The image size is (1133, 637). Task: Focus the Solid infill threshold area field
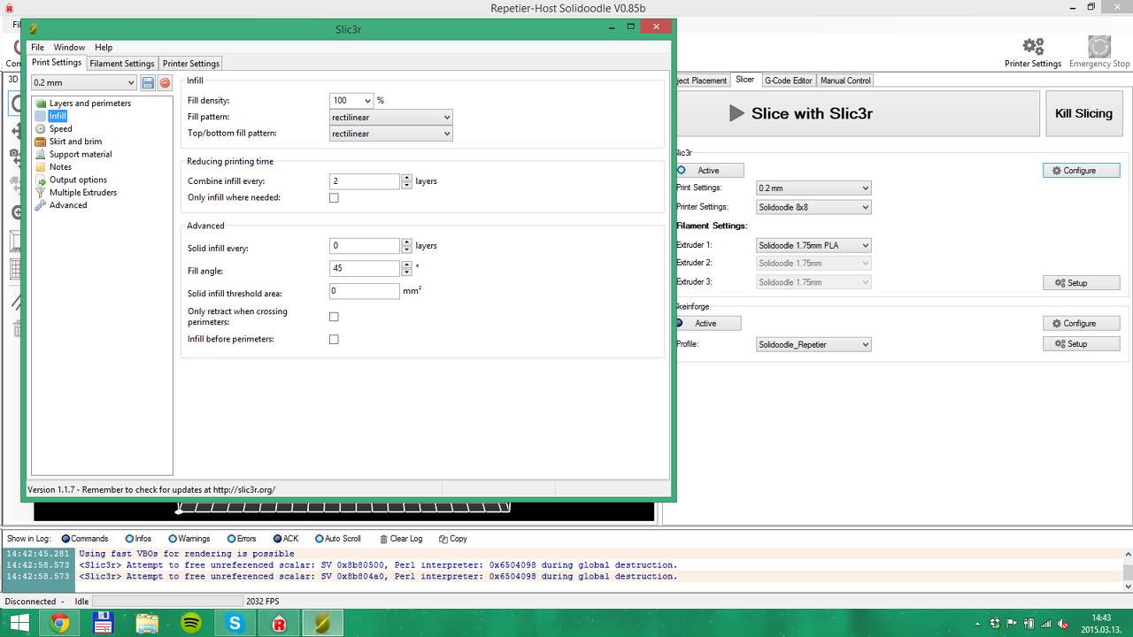365,291
